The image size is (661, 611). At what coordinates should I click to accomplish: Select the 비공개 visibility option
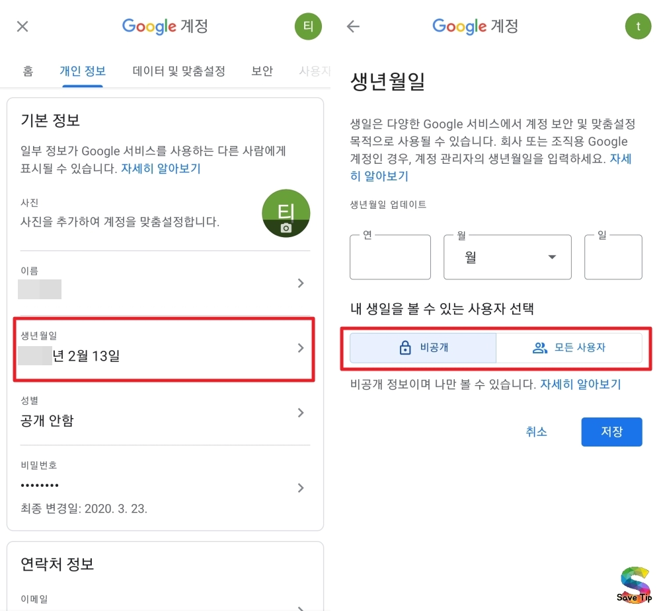[423, 347]
